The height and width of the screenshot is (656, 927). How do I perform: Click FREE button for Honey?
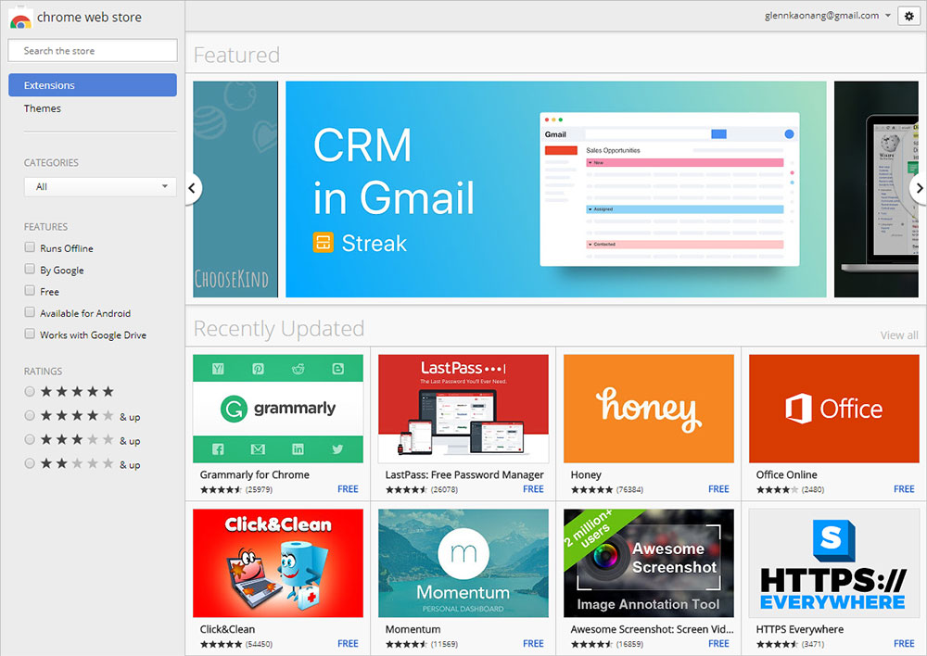click(718, 489)
